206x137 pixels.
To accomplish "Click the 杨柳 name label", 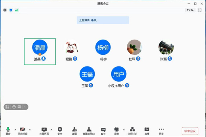I will tap(103, 59).
